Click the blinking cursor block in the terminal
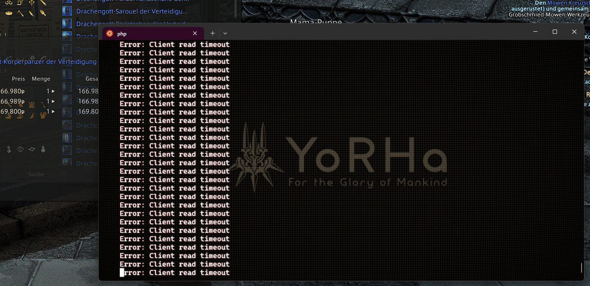 click(x=122, y=272)
